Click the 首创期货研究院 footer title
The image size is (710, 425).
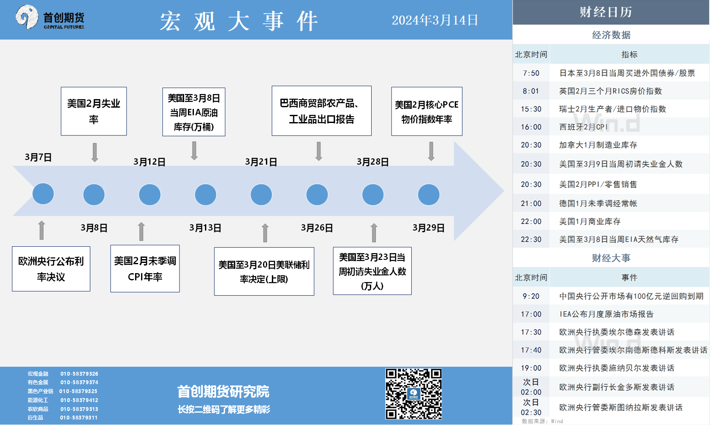(223, 391)
